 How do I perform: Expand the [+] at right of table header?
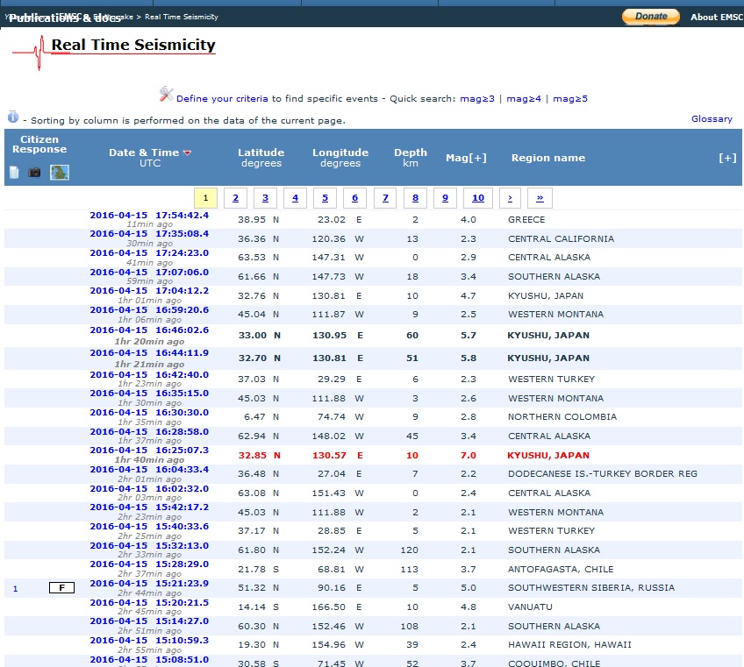tap(727, 158)
